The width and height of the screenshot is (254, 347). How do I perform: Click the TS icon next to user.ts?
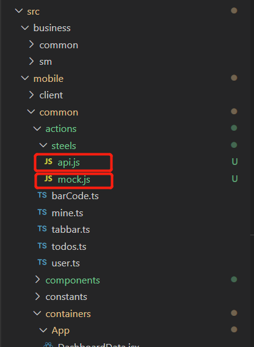(42, 263)
